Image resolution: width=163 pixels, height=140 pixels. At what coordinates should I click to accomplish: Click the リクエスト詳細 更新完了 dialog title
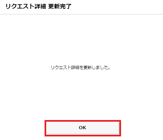click(38, 6)
